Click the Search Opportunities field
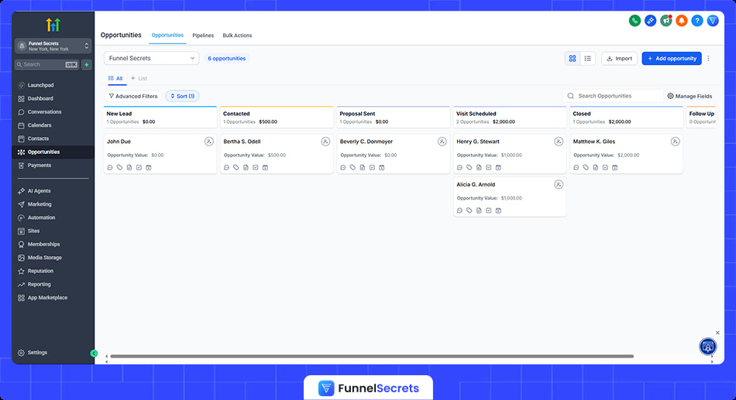This screenshot has height=400, width=736. pos(613,96)
